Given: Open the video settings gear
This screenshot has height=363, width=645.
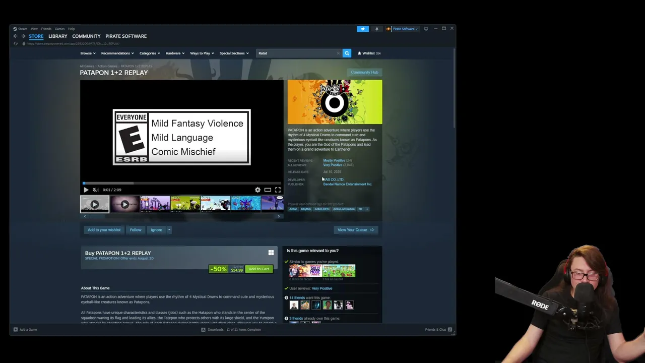Looking at the screenshot, I should pyautogui.click(x=257, y=190).
